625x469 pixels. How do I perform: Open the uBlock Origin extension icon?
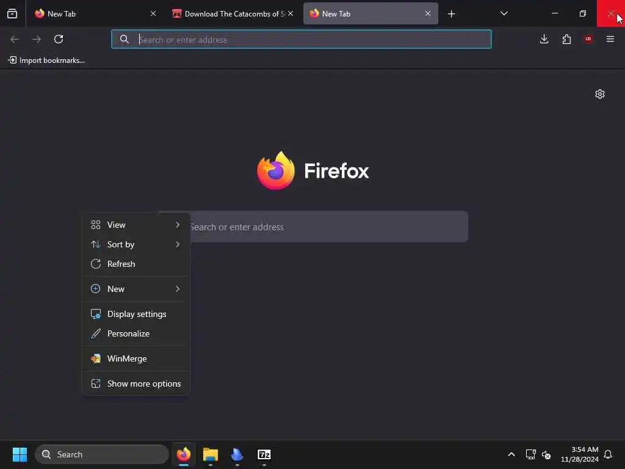tap(588, 39)
